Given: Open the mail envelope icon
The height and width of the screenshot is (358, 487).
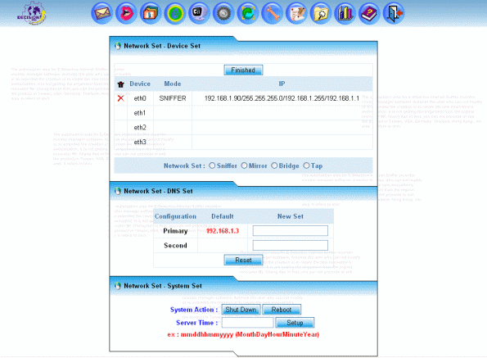Looking at the screenshot, I should (101, 13).
